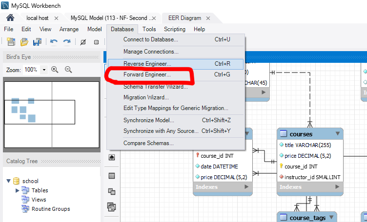Create a new model via toolbar icon
This screenshot has height=222, width=367.
point(11,42)
